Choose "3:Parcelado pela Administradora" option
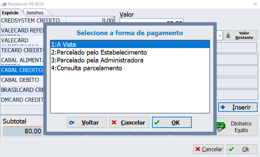Viewport: 260px width, 157px height. (x=129, y=60)
